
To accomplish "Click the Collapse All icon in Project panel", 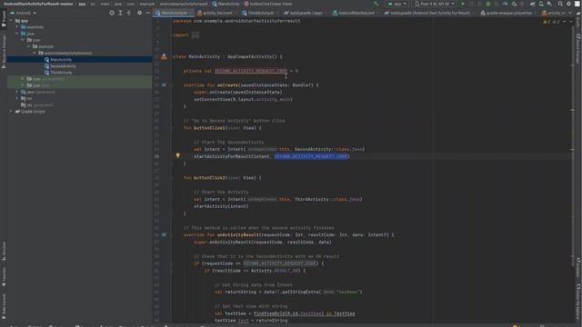I will pos(129,13).
